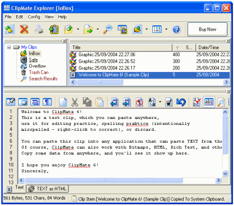The image size is (234, 206).
Task: Click the clip list scroll right arrow
Action: click(226, 82)
